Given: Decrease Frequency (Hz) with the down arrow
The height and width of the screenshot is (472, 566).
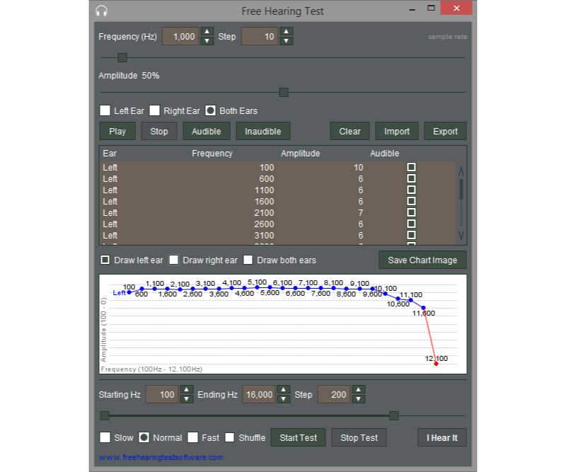Looking at the screenshot, I should point(207,41).
